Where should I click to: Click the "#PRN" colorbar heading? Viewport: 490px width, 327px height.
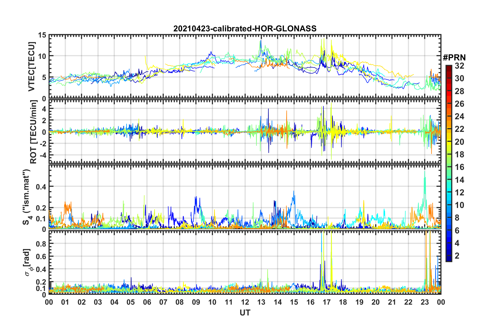click(x=454, y=58)
